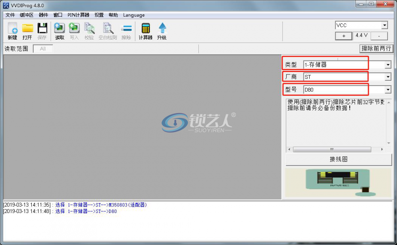The height and width of the screenshot is (245, 397).
Task: Click the 擦除 (Erase) toolbar icon
Action: [126, 31]
